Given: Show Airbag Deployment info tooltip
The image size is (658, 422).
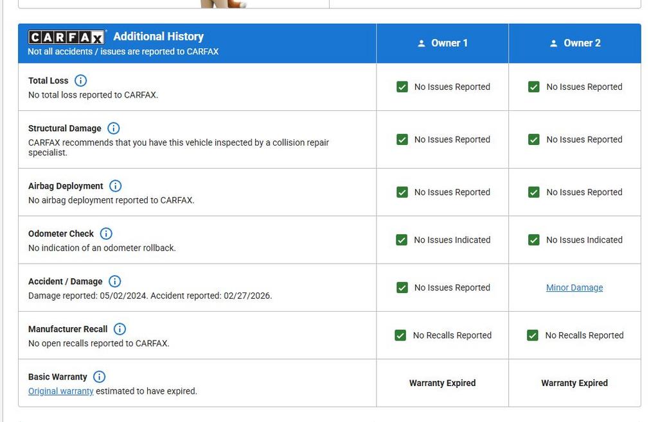Looking at the screenshot, I should pyautogui.click(x=116, y=186).
